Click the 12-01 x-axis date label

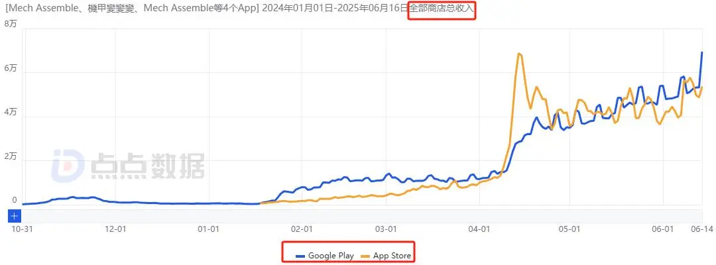click(x=116, y=229)
